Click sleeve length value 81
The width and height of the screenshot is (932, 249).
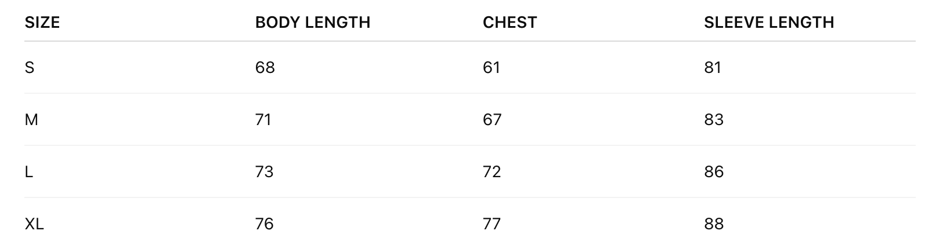(712, 68)
